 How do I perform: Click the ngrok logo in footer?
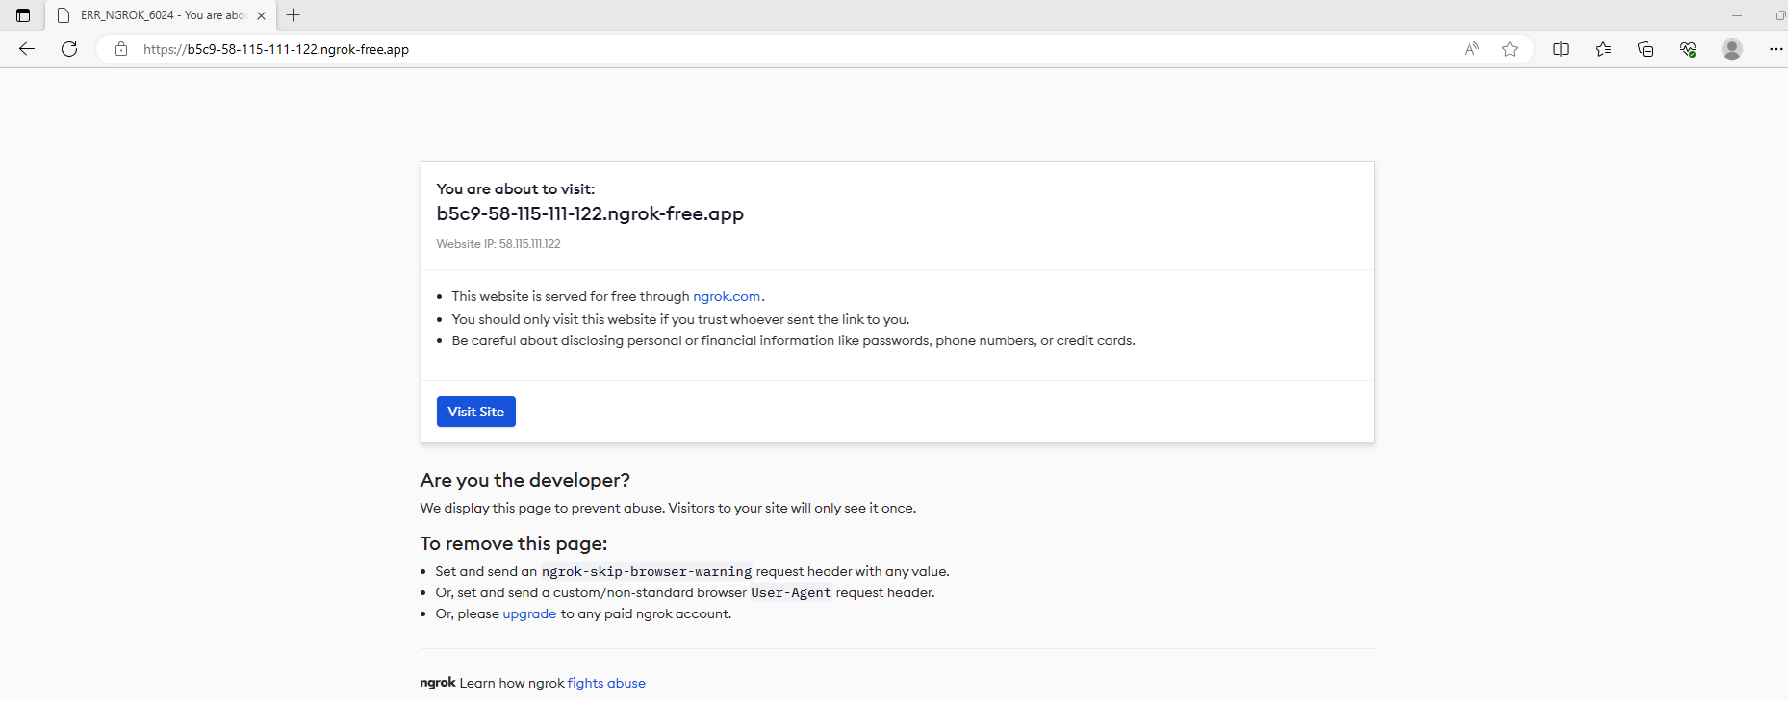tap(438, 683)
